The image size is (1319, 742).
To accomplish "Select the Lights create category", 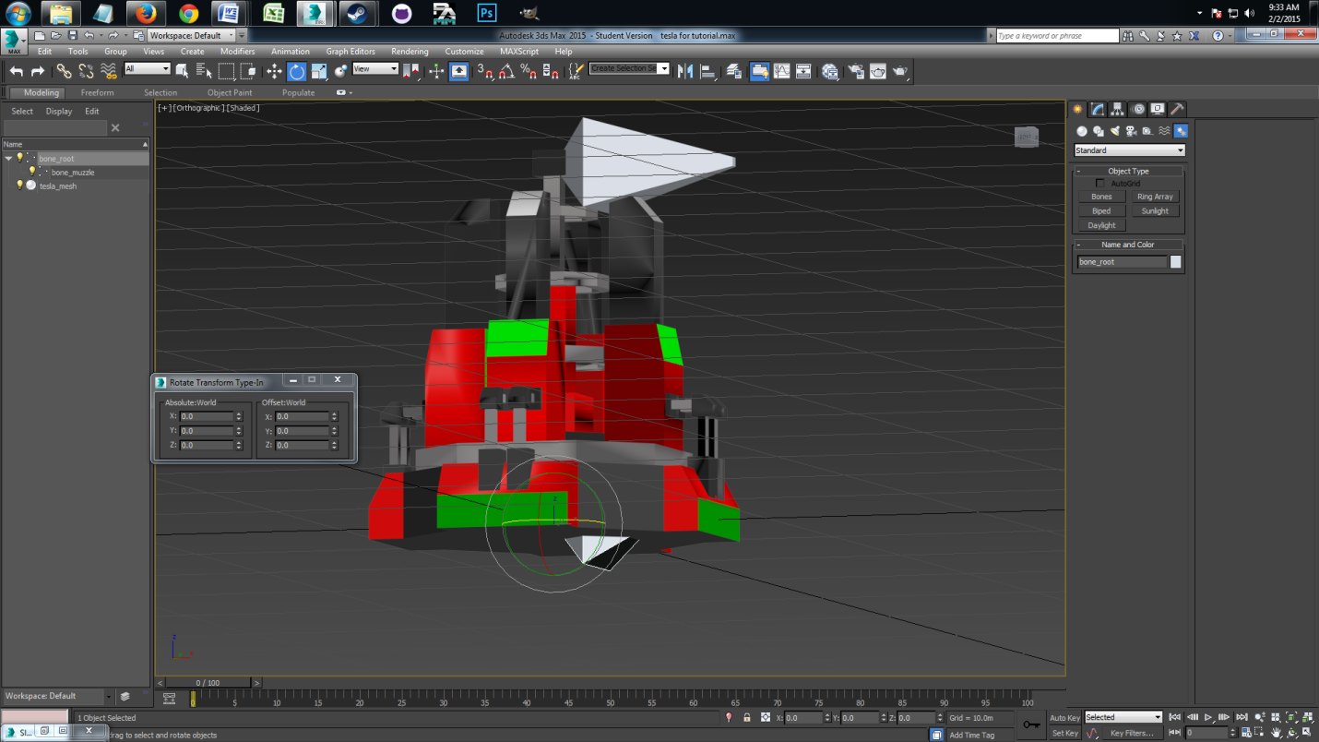I will [1115, 131].
